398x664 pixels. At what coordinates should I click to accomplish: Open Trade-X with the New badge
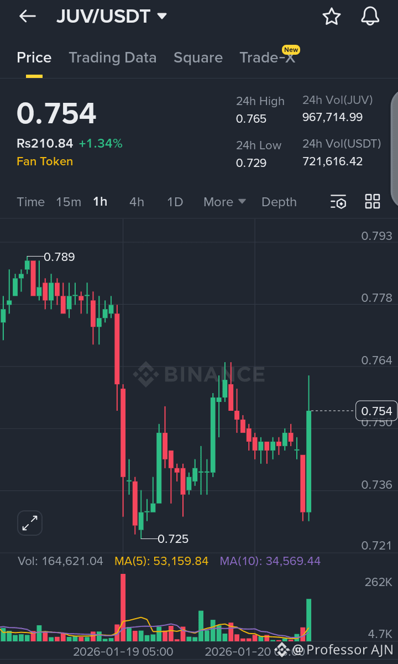tap(268, 57)
